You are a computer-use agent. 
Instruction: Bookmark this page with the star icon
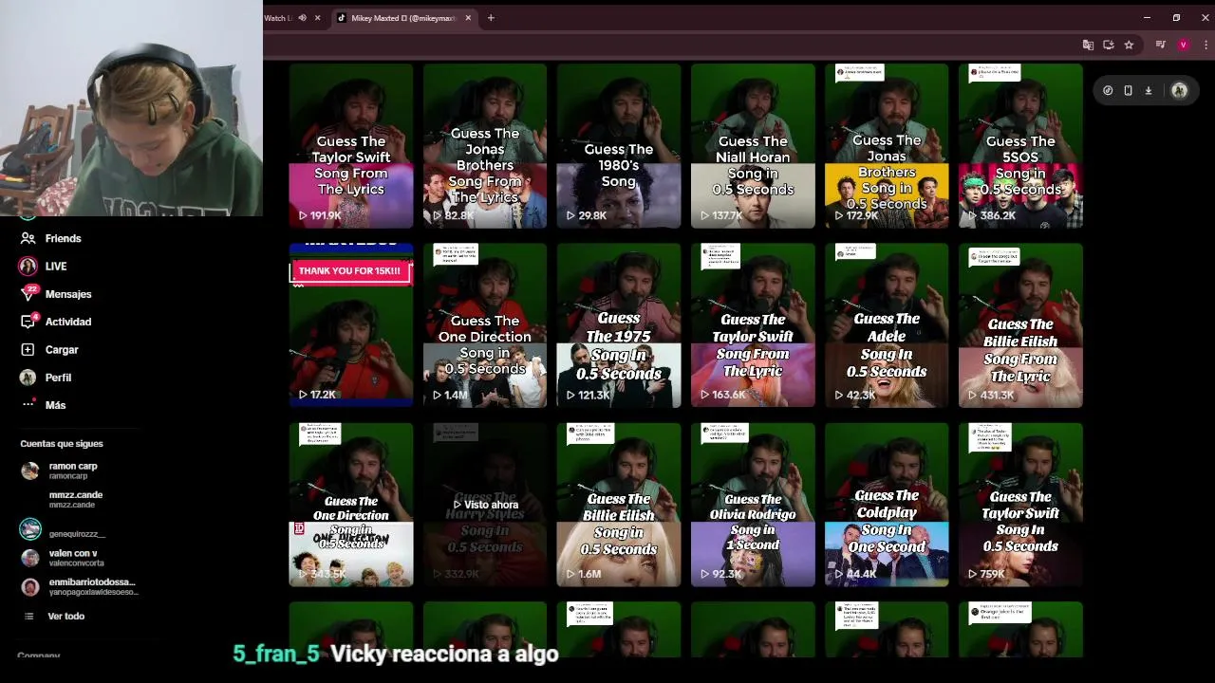[1129, 45]
